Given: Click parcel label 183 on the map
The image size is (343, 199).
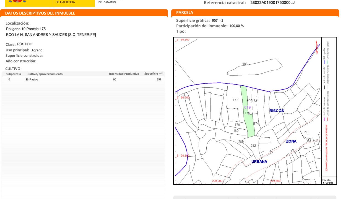Looking at the screenshot, I should (245, 64).
